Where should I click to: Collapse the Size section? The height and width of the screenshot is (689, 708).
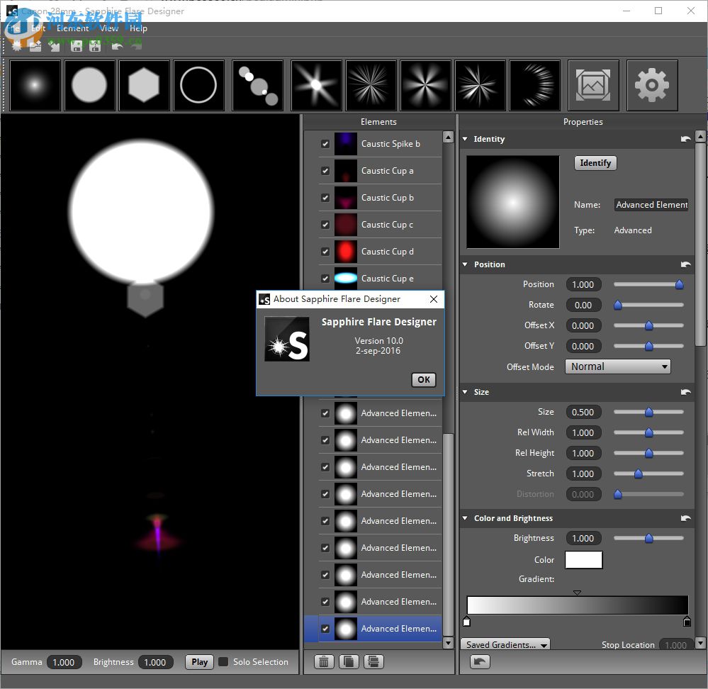(466, 392)
